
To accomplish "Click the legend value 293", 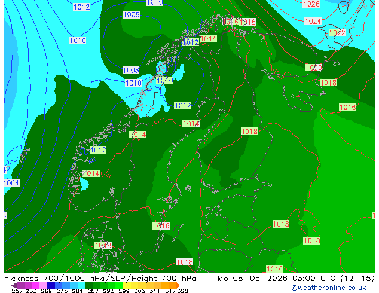I will click(109, 291).
